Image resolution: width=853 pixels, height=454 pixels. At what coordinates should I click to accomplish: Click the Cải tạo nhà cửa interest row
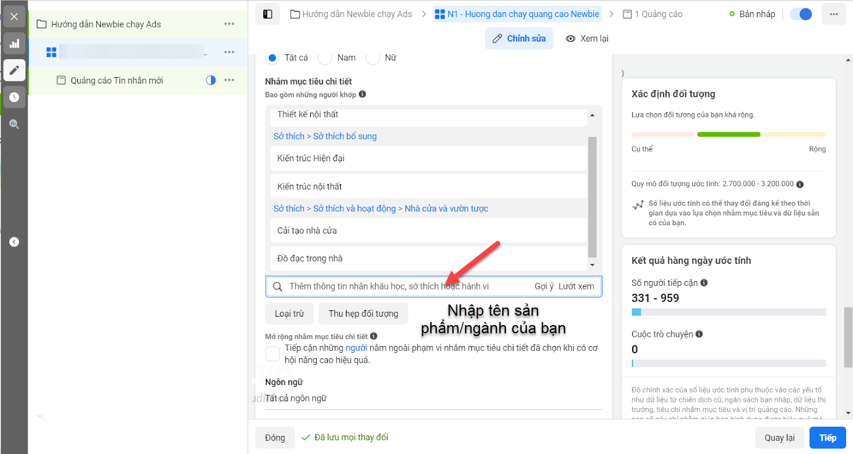[429, 230]
